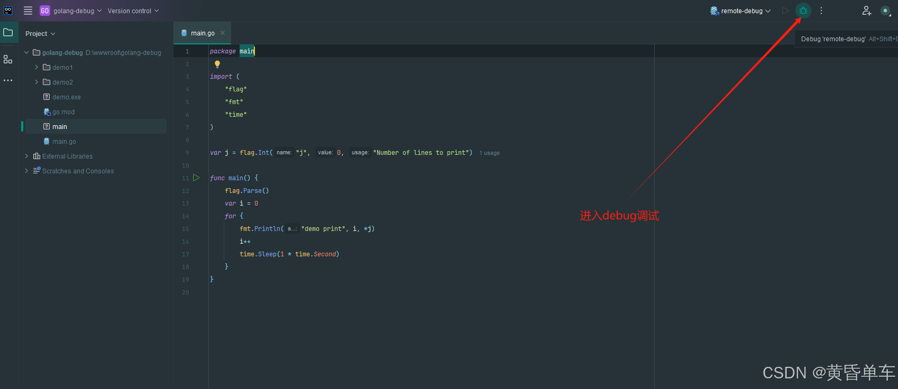The image size is (898, 389).
Task: Click the "time" import string
Action: pos(236,115)
